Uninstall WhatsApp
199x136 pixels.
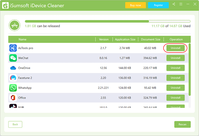(175, 88)
